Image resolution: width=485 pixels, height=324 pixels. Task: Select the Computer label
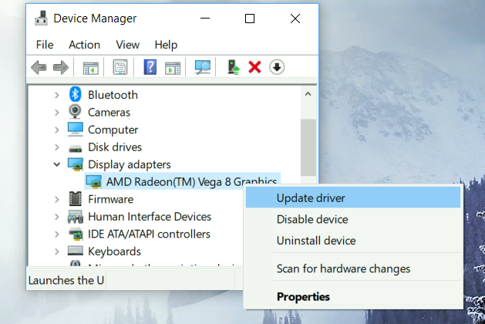pos(113,130)
